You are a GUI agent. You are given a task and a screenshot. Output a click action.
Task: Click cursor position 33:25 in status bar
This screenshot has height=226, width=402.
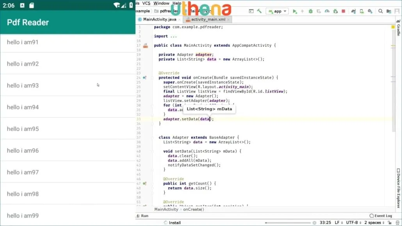pyautogui.click(x=326, y=222)
